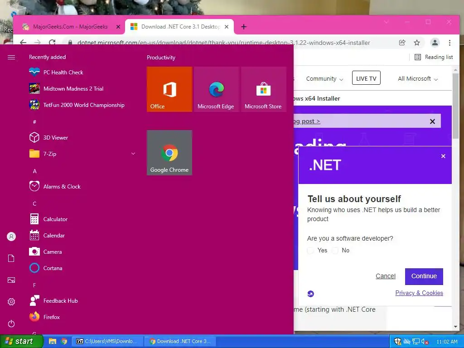Click the blog post link
This screenshot has height=348, width=464.
pyautogui.click(x=307, y=121)
